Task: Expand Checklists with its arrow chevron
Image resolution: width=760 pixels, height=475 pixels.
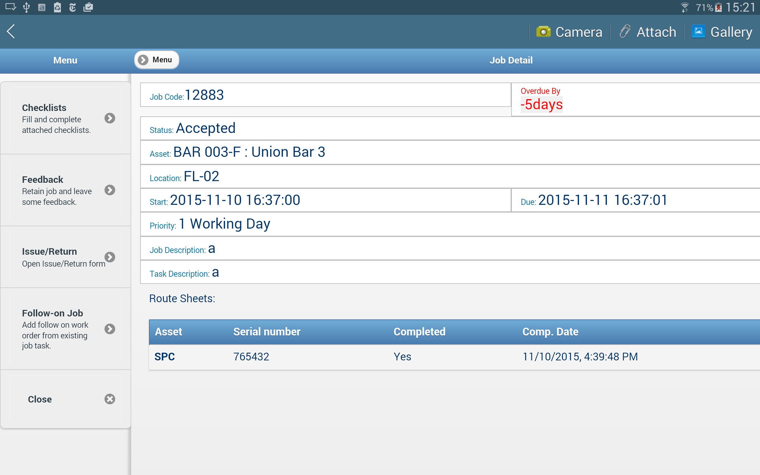Action: pos(110,118)
